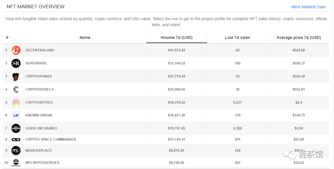The image size is (334, 169).
Task: Click the Known Origin logo
Action: [16, 115]
